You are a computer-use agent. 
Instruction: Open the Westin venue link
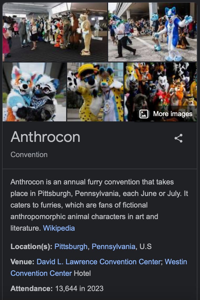click(x=99, y=267)
